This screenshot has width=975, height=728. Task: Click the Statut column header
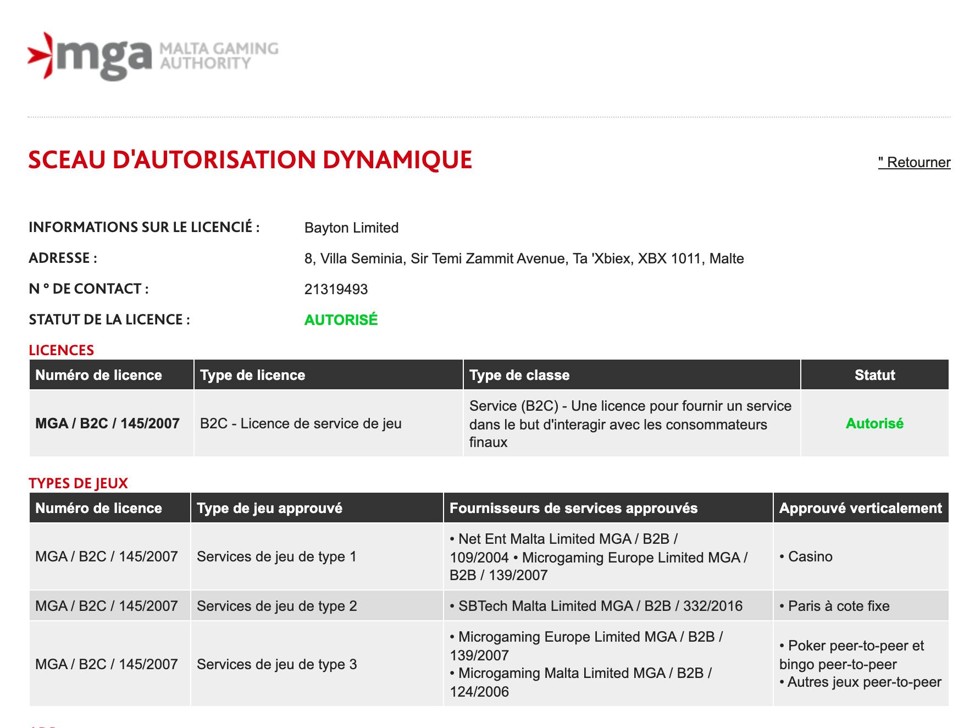tap(875, 375)
